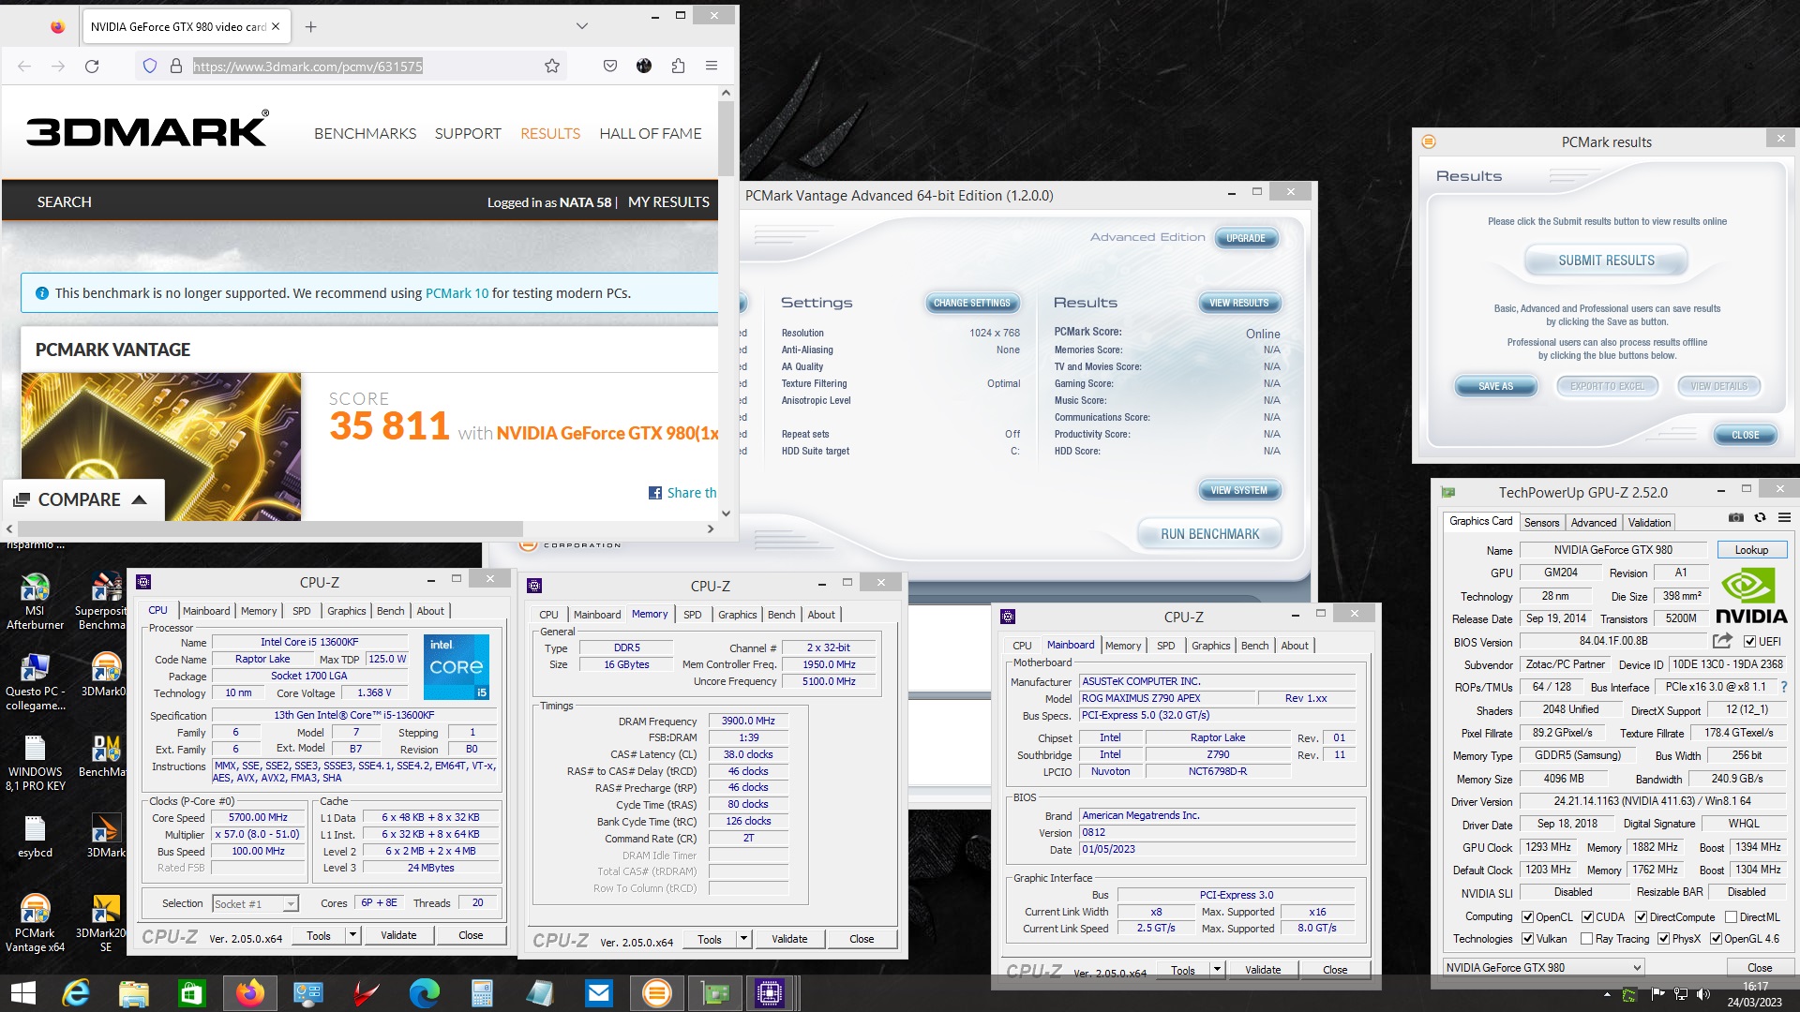Click the CHANGE SETTINGS button
1800x1012 pixels.
tap(971, 303)
